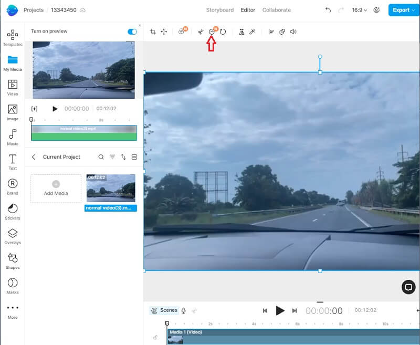This screenshot has width=420, height=345.
Task: Click the Add Media button
Action: click(56, 188)
